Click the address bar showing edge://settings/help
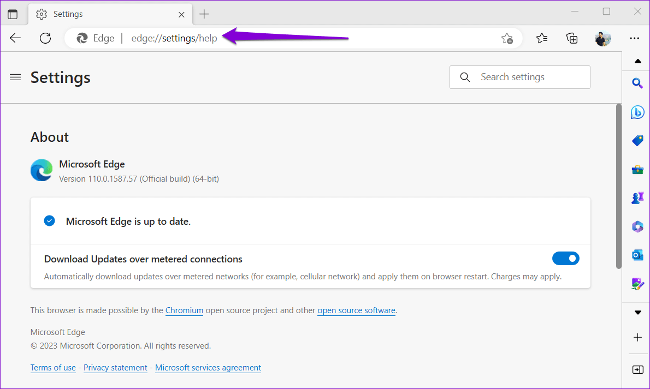The height and width of the screenshot is (389, 650). pyautogui.click(x=293, y=38)
